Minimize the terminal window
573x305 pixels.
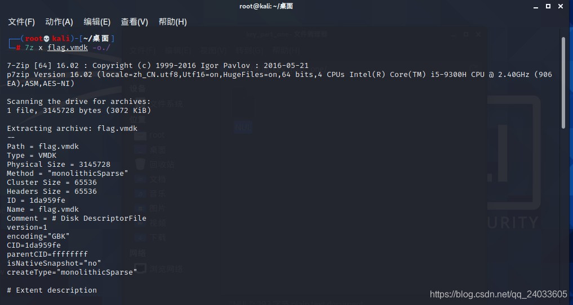(536, 6)
